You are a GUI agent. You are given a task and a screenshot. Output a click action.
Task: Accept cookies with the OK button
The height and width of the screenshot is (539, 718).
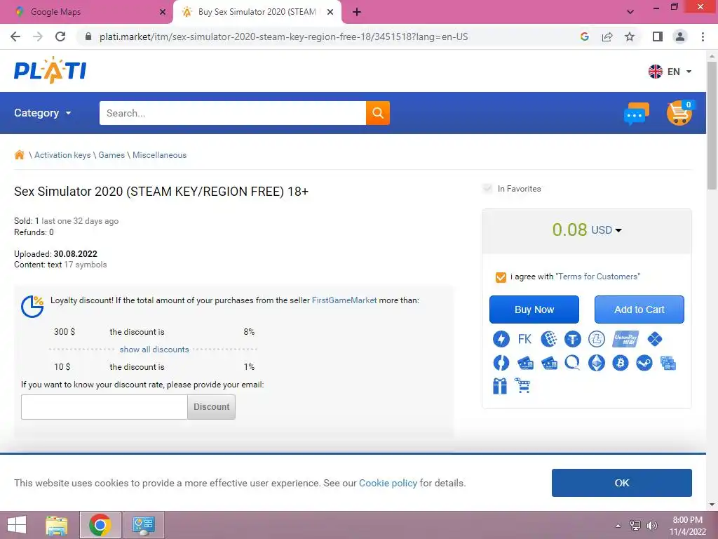pyautogui.click(x=621, y=483)
